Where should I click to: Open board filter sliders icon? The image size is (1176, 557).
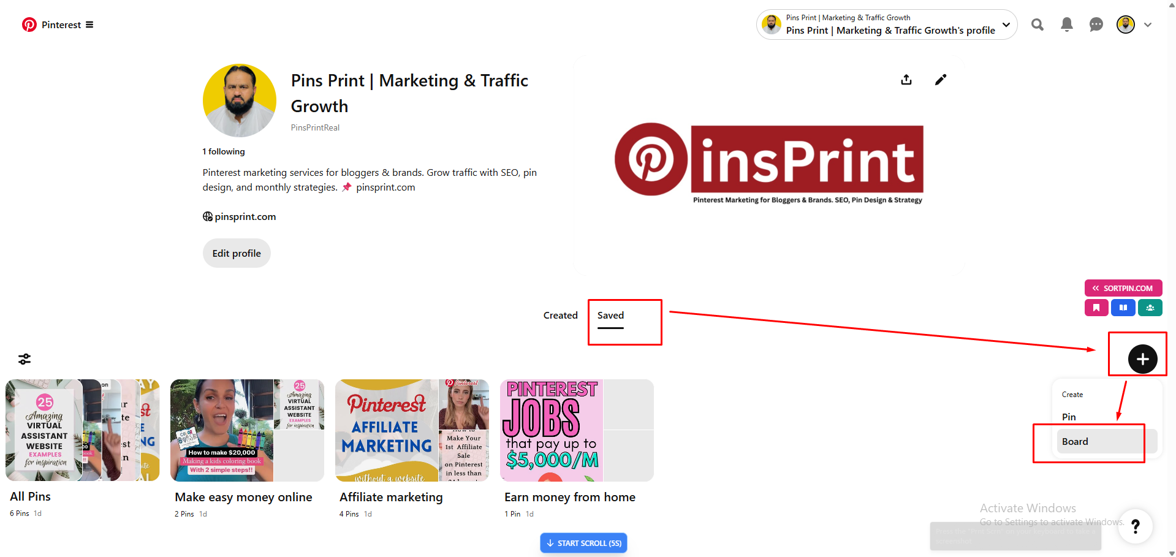[x=25, y=359]
